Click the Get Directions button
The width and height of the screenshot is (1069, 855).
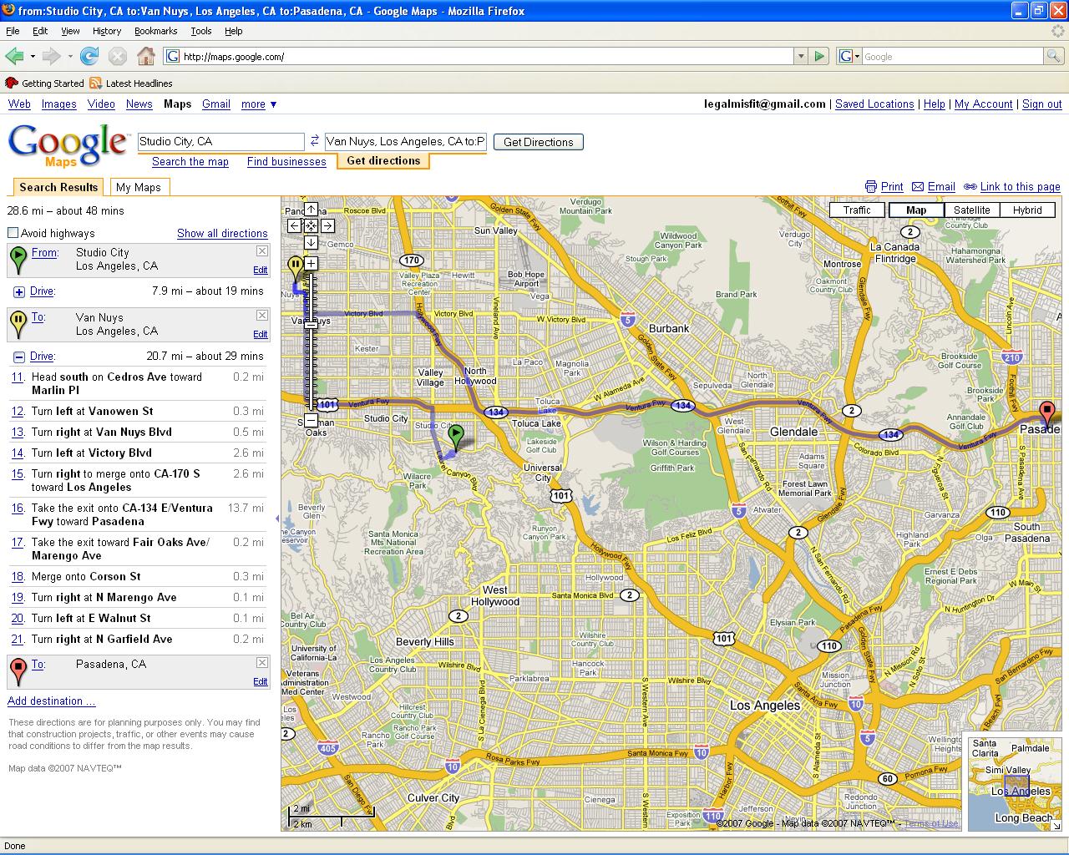click(x=539, y=142)
